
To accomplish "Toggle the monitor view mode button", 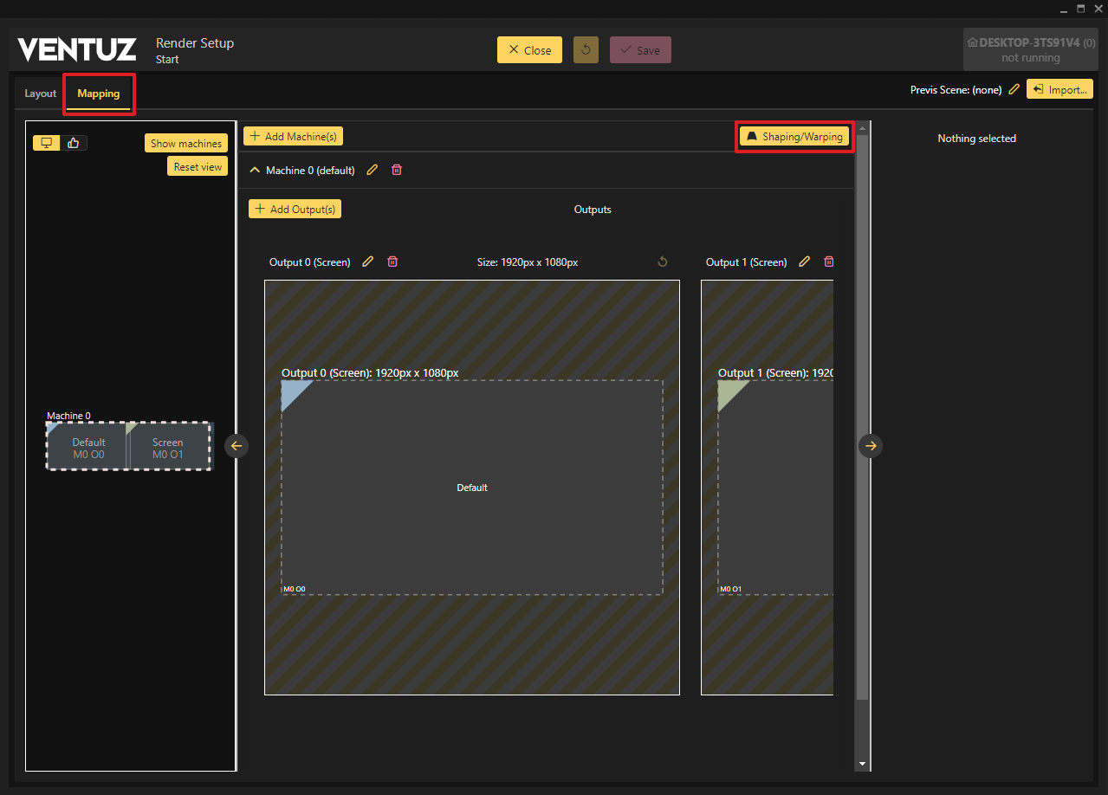I will [47, 143].
